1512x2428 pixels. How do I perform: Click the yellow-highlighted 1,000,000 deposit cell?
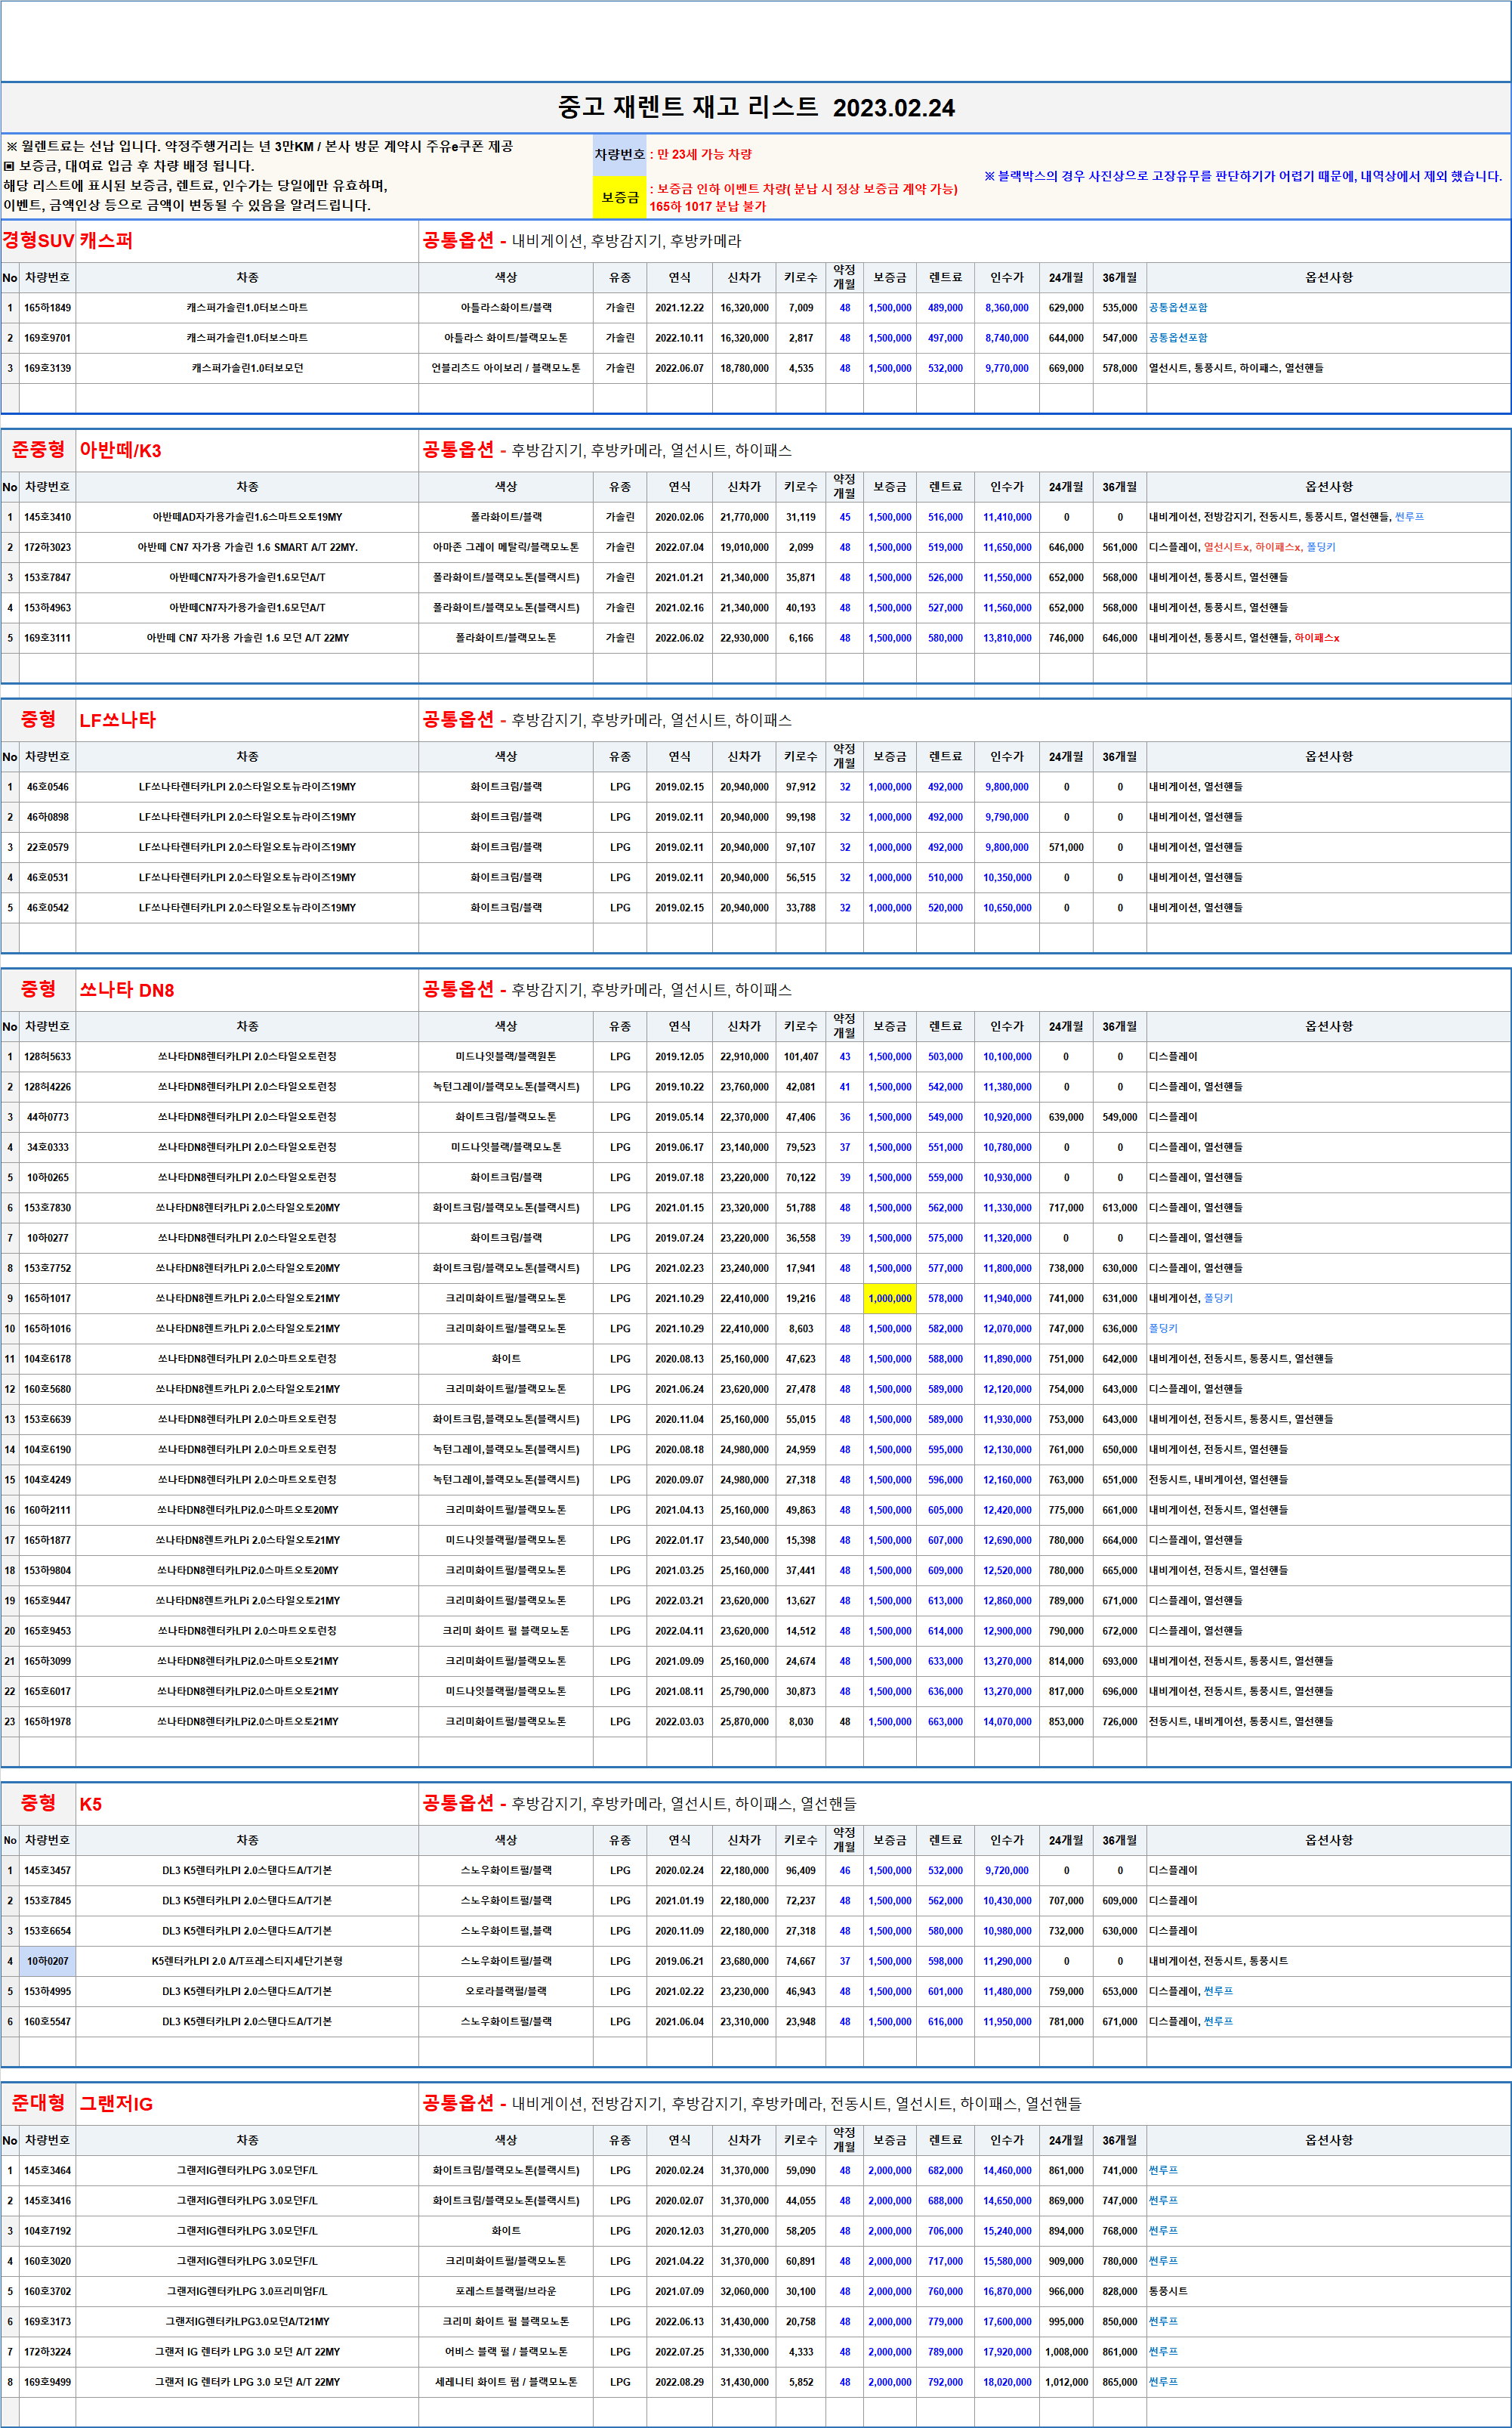coord(889,1298)
